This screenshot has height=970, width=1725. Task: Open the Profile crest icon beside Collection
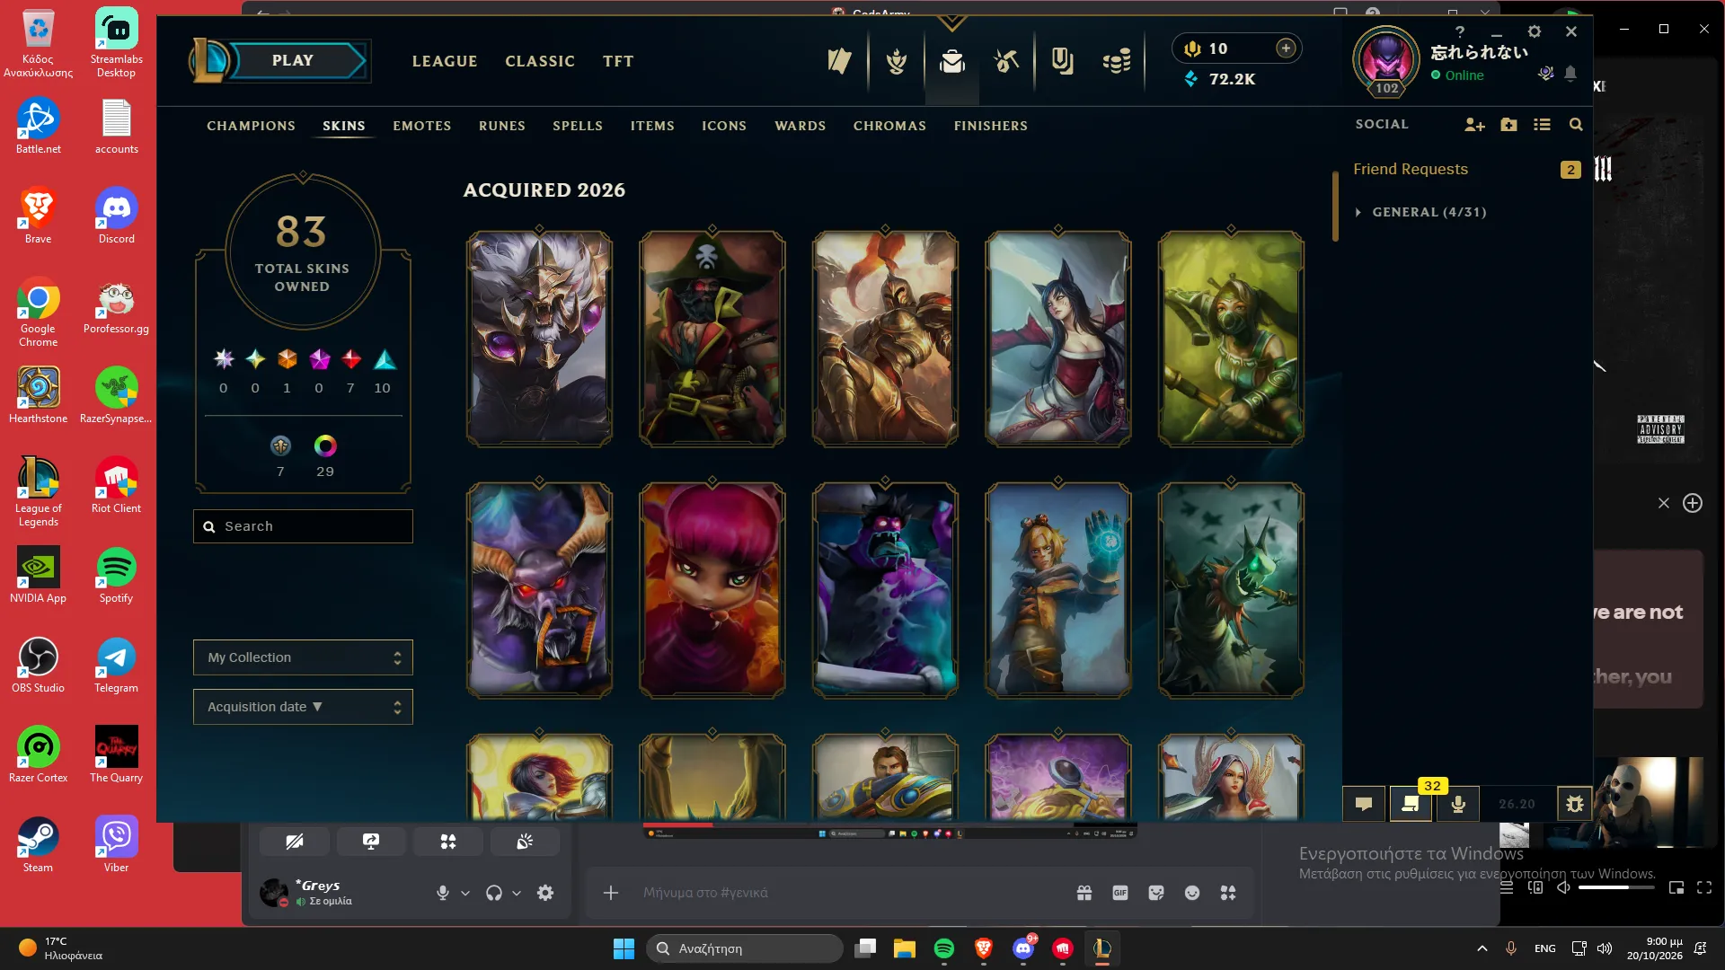click(x=897, y=61)
